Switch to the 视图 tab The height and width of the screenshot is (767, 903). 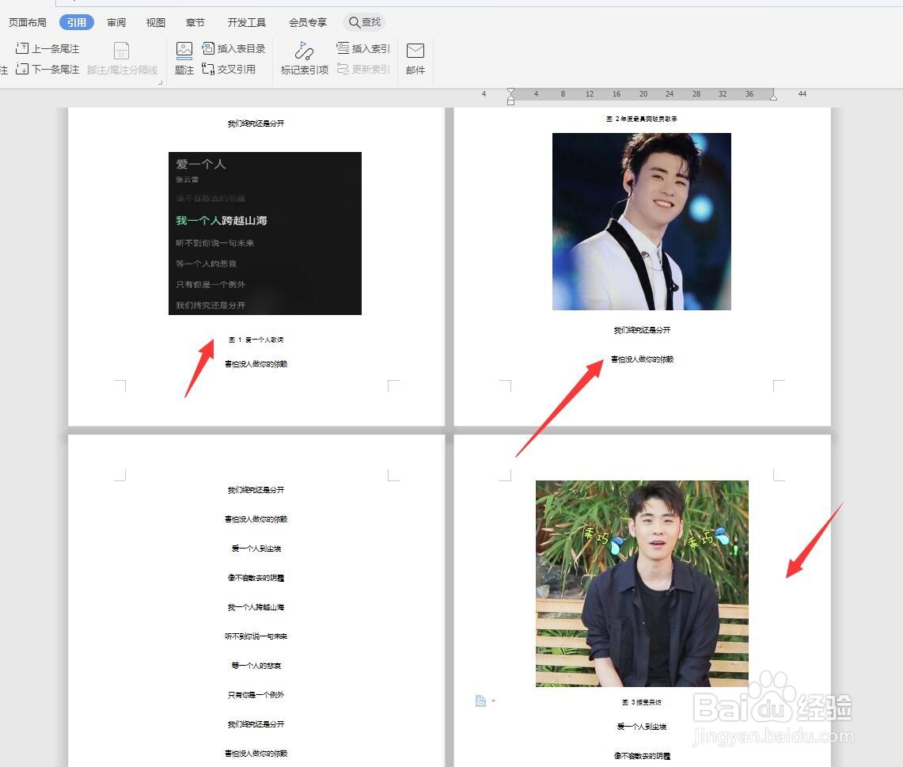click(155, 22)
